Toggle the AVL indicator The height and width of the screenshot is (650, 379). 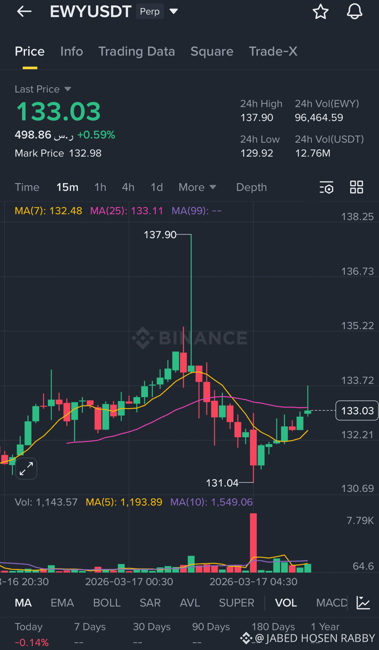pyautogui.click(x=190, y=603)
